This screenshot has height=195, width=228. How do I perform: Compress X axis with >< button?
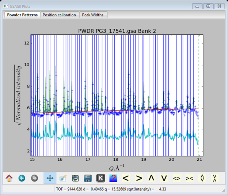coord(189,178)
